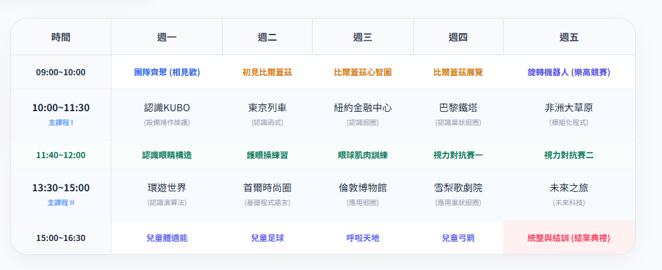Click 比爾蓋茲心智圖 activity
The image size is (662, 270).
(x=362, y=73)
